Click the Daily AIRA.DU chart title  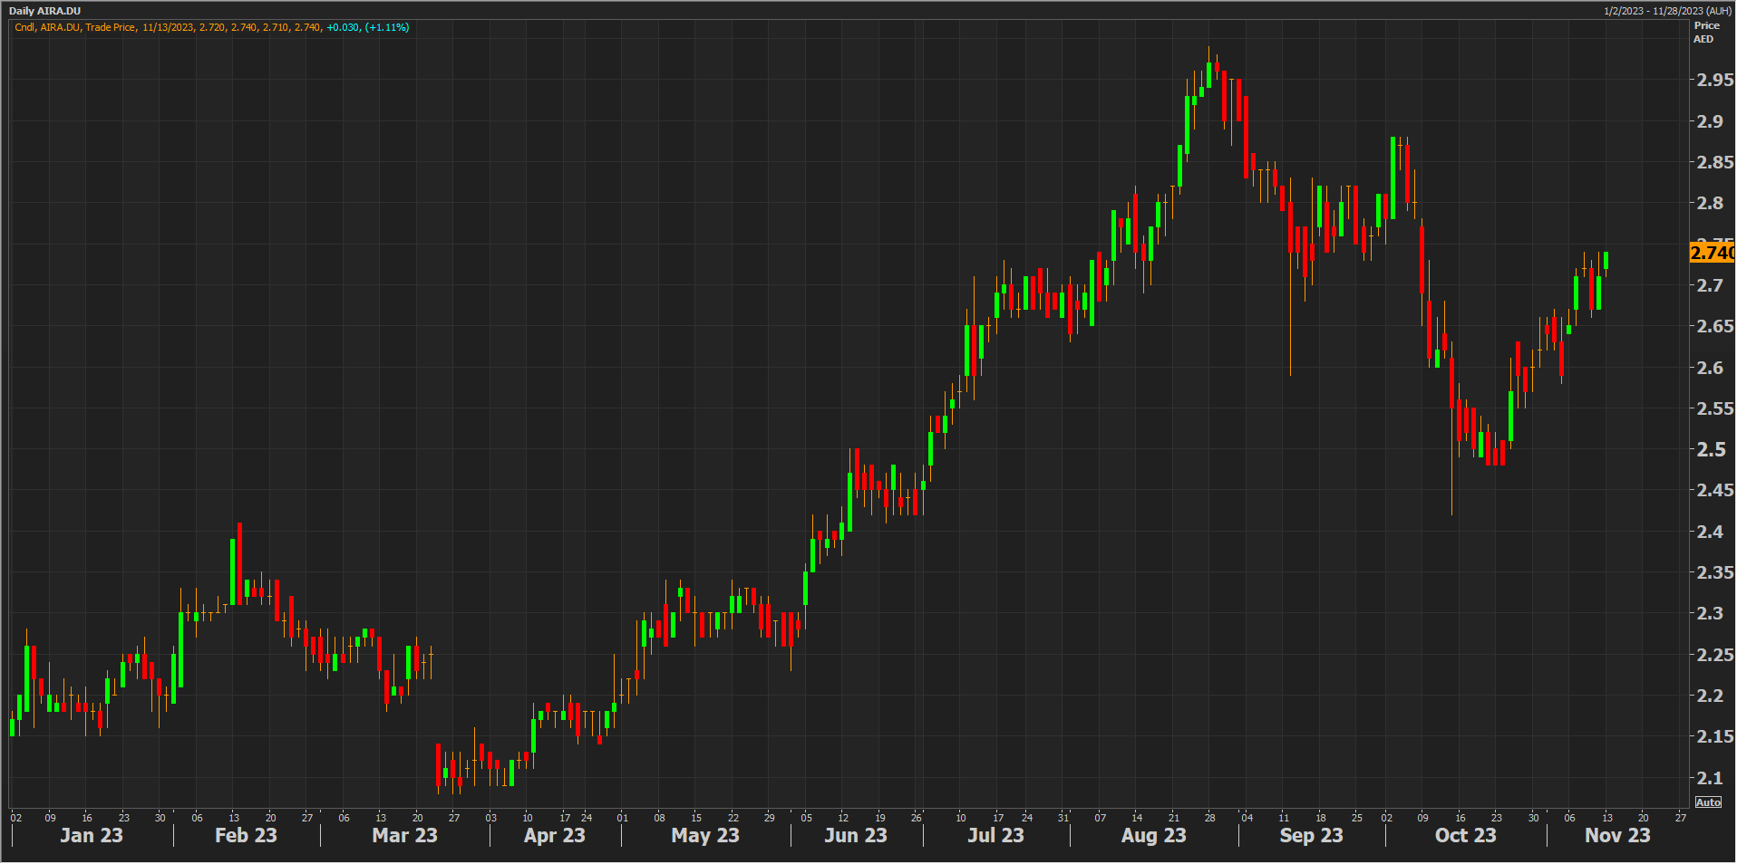click(44, 11)
